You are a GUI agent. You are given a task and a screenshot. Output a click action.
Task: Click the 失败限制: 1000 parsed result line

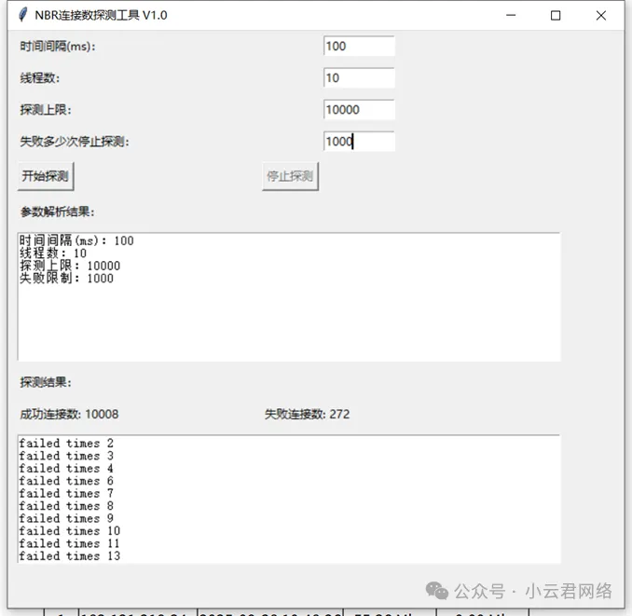tap(66, 278)
